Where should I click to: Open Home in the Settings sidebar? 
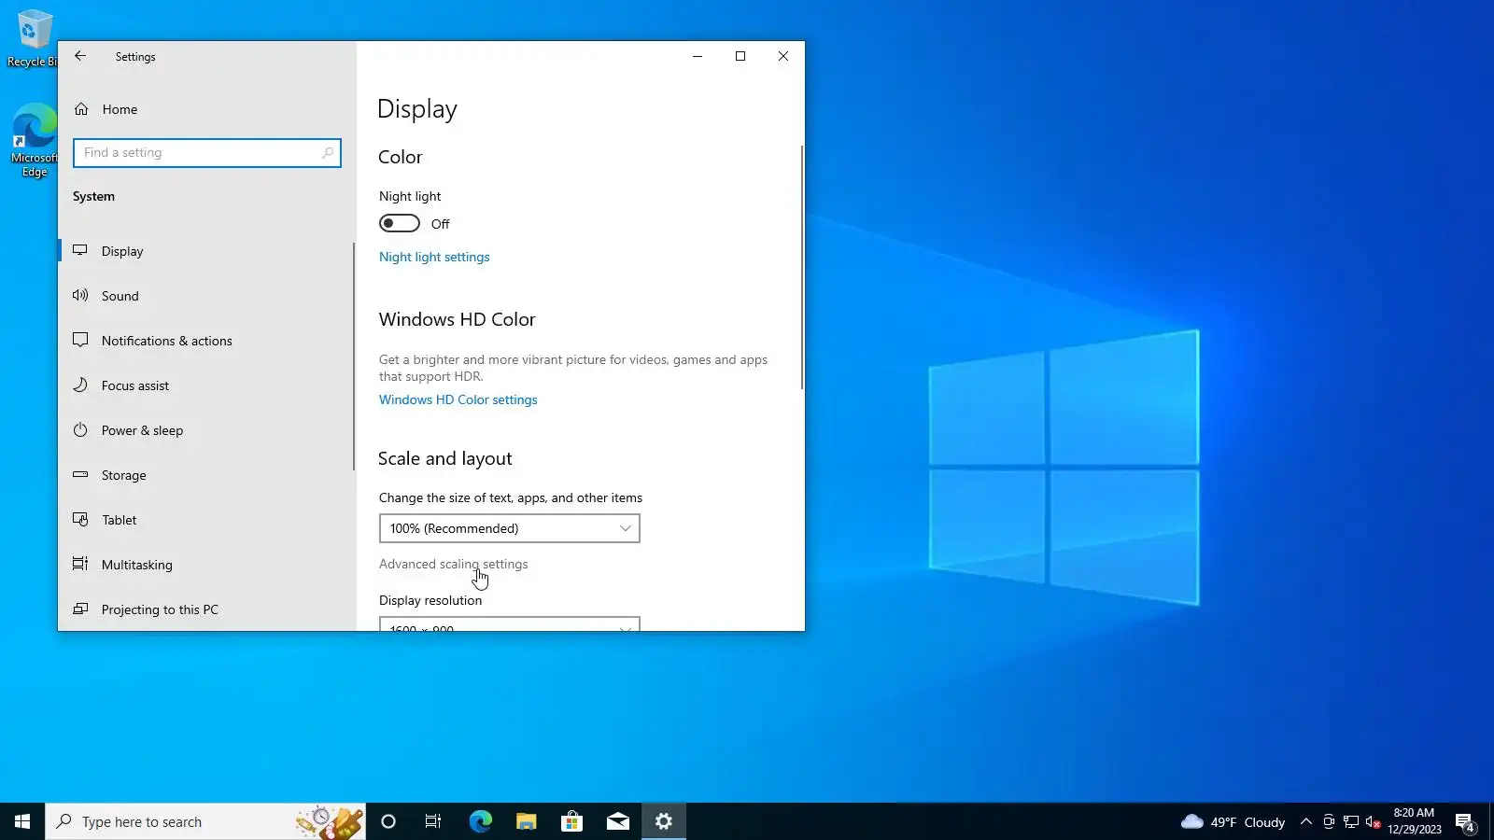click(x=120, y=109)
